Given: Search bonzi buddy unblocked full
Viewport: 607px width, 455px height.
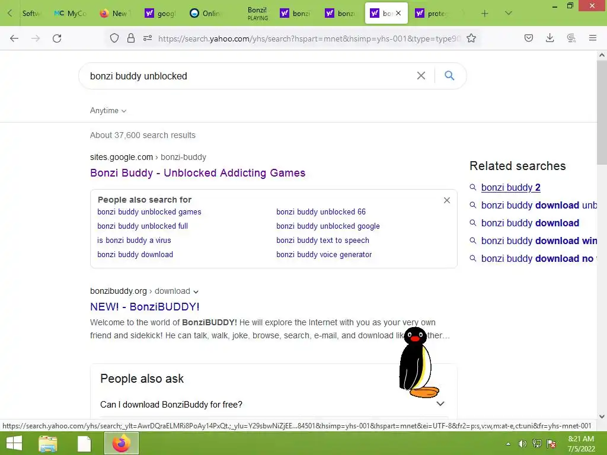Looking at the screenshot, I should [x=142, y=226].
